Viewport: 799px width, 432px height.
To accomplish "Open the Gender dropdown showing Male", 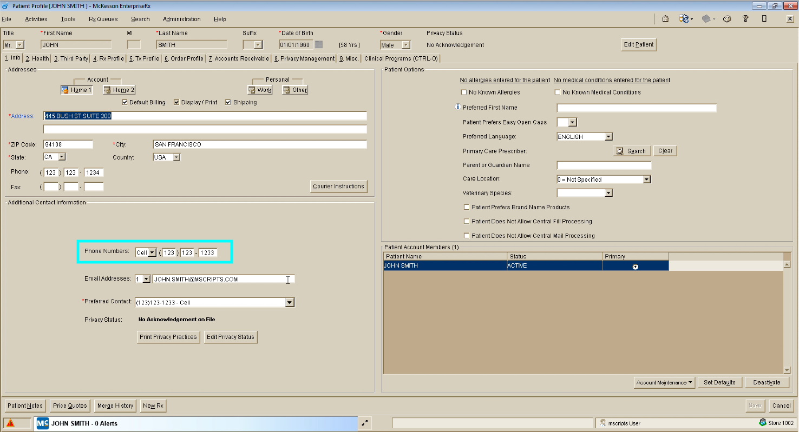I will pos(406,45).
